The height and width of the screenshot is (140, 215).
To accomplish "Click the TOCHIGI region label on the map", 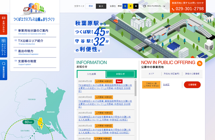I will [32, 99].
